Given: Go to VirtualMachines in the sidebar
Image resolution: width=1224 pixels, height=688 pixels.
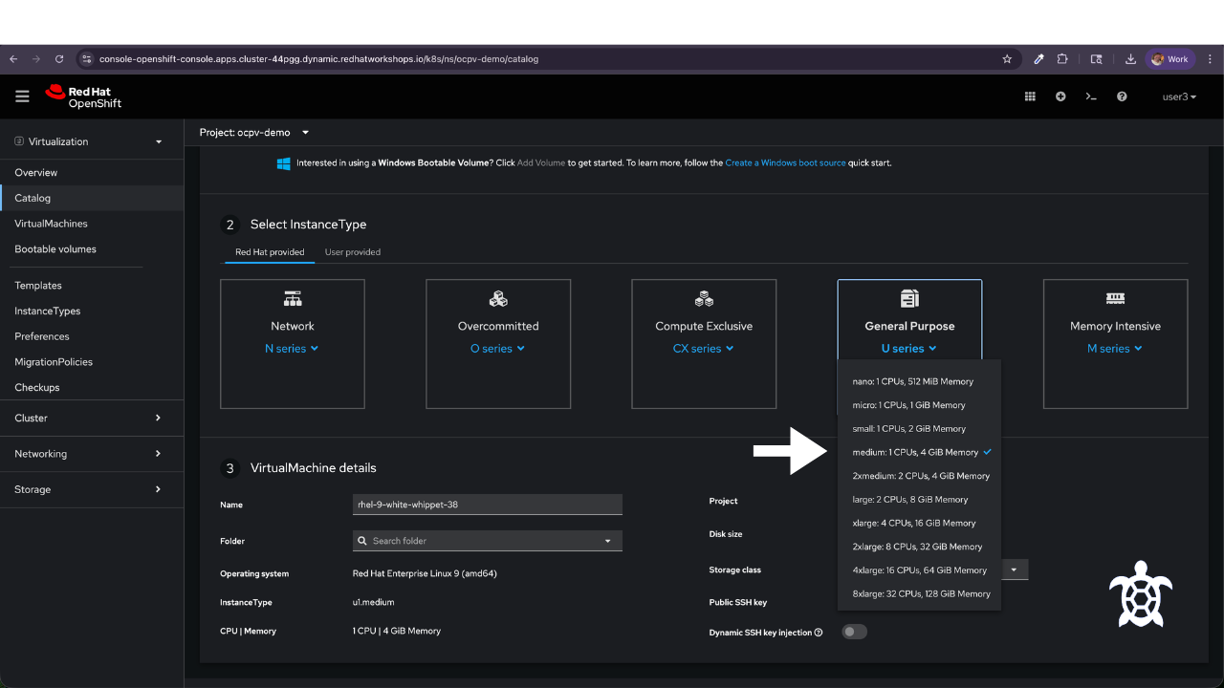Looking at the screenshot, I should [x=51, y=224].
